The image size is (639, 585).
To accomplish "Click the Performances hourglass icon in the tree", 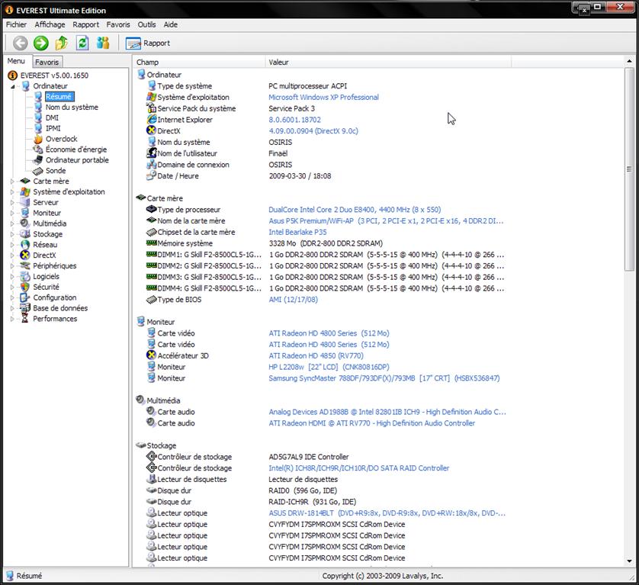I will [25, 319].
